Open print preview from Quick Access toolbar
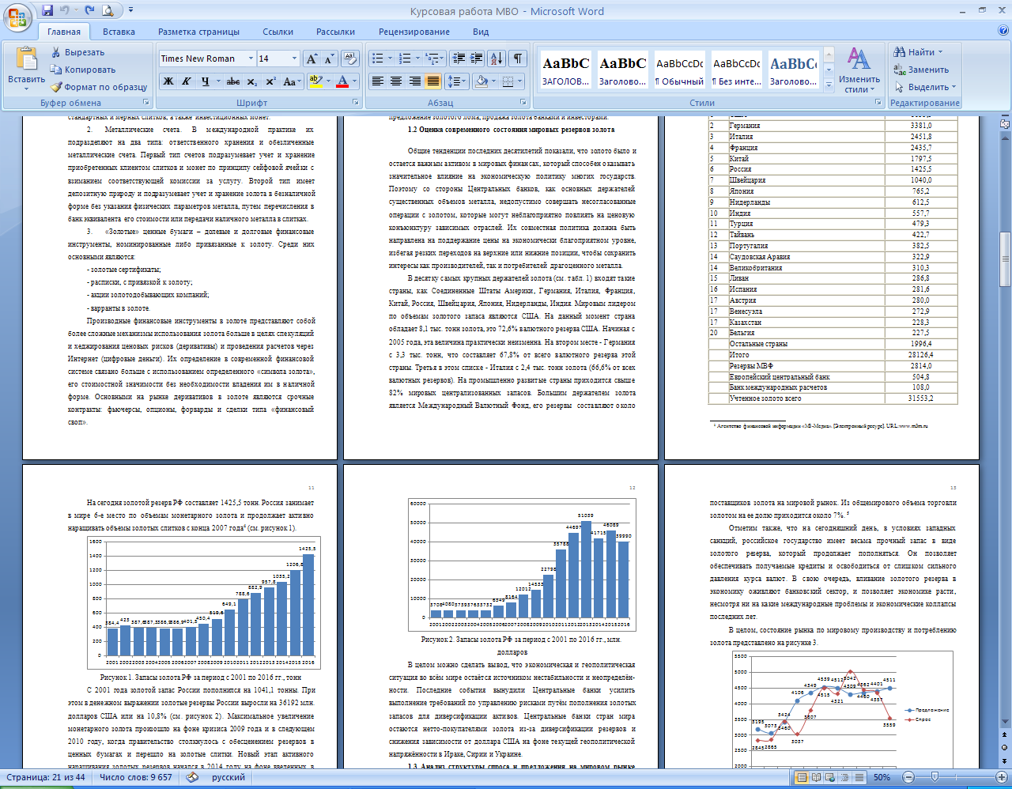 tap(108, 10)
